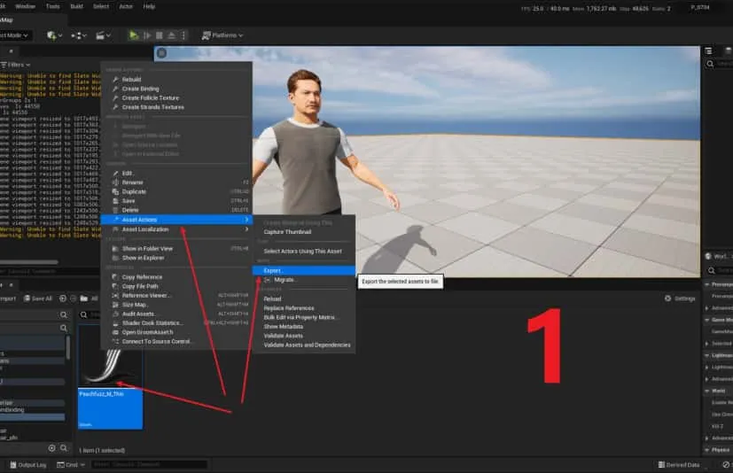The width and height of the screenshot is (733, 473).
Task: Open the quick add content dropdown
Action: (x=55, y=35)
